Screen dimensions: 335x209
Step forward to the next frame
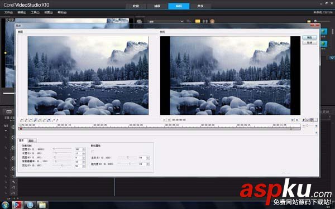point(293,120)
